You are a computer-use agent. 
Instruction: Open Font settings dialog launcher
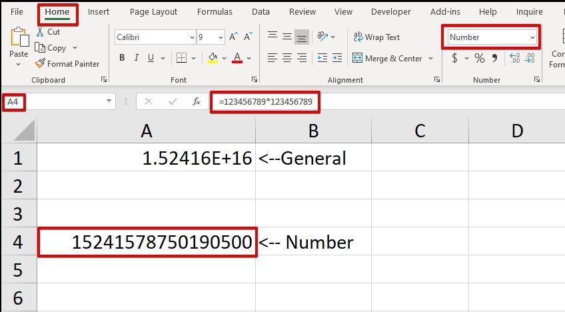point(255,80)
